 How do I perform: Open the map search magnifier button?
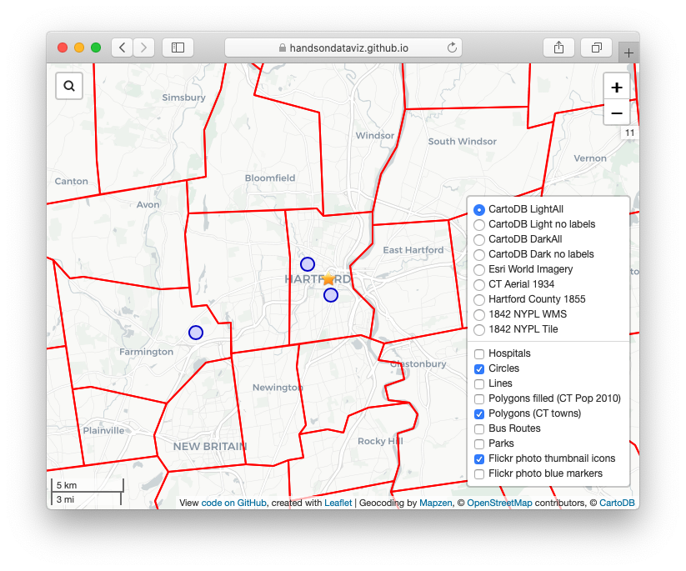[x=69, y=86]
